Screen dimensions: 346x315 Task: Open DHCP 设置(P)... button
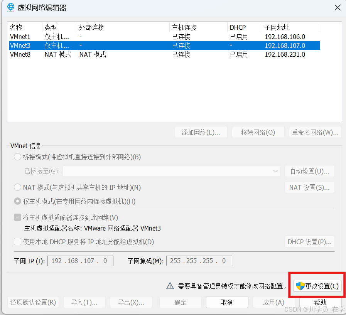[310, 242]
